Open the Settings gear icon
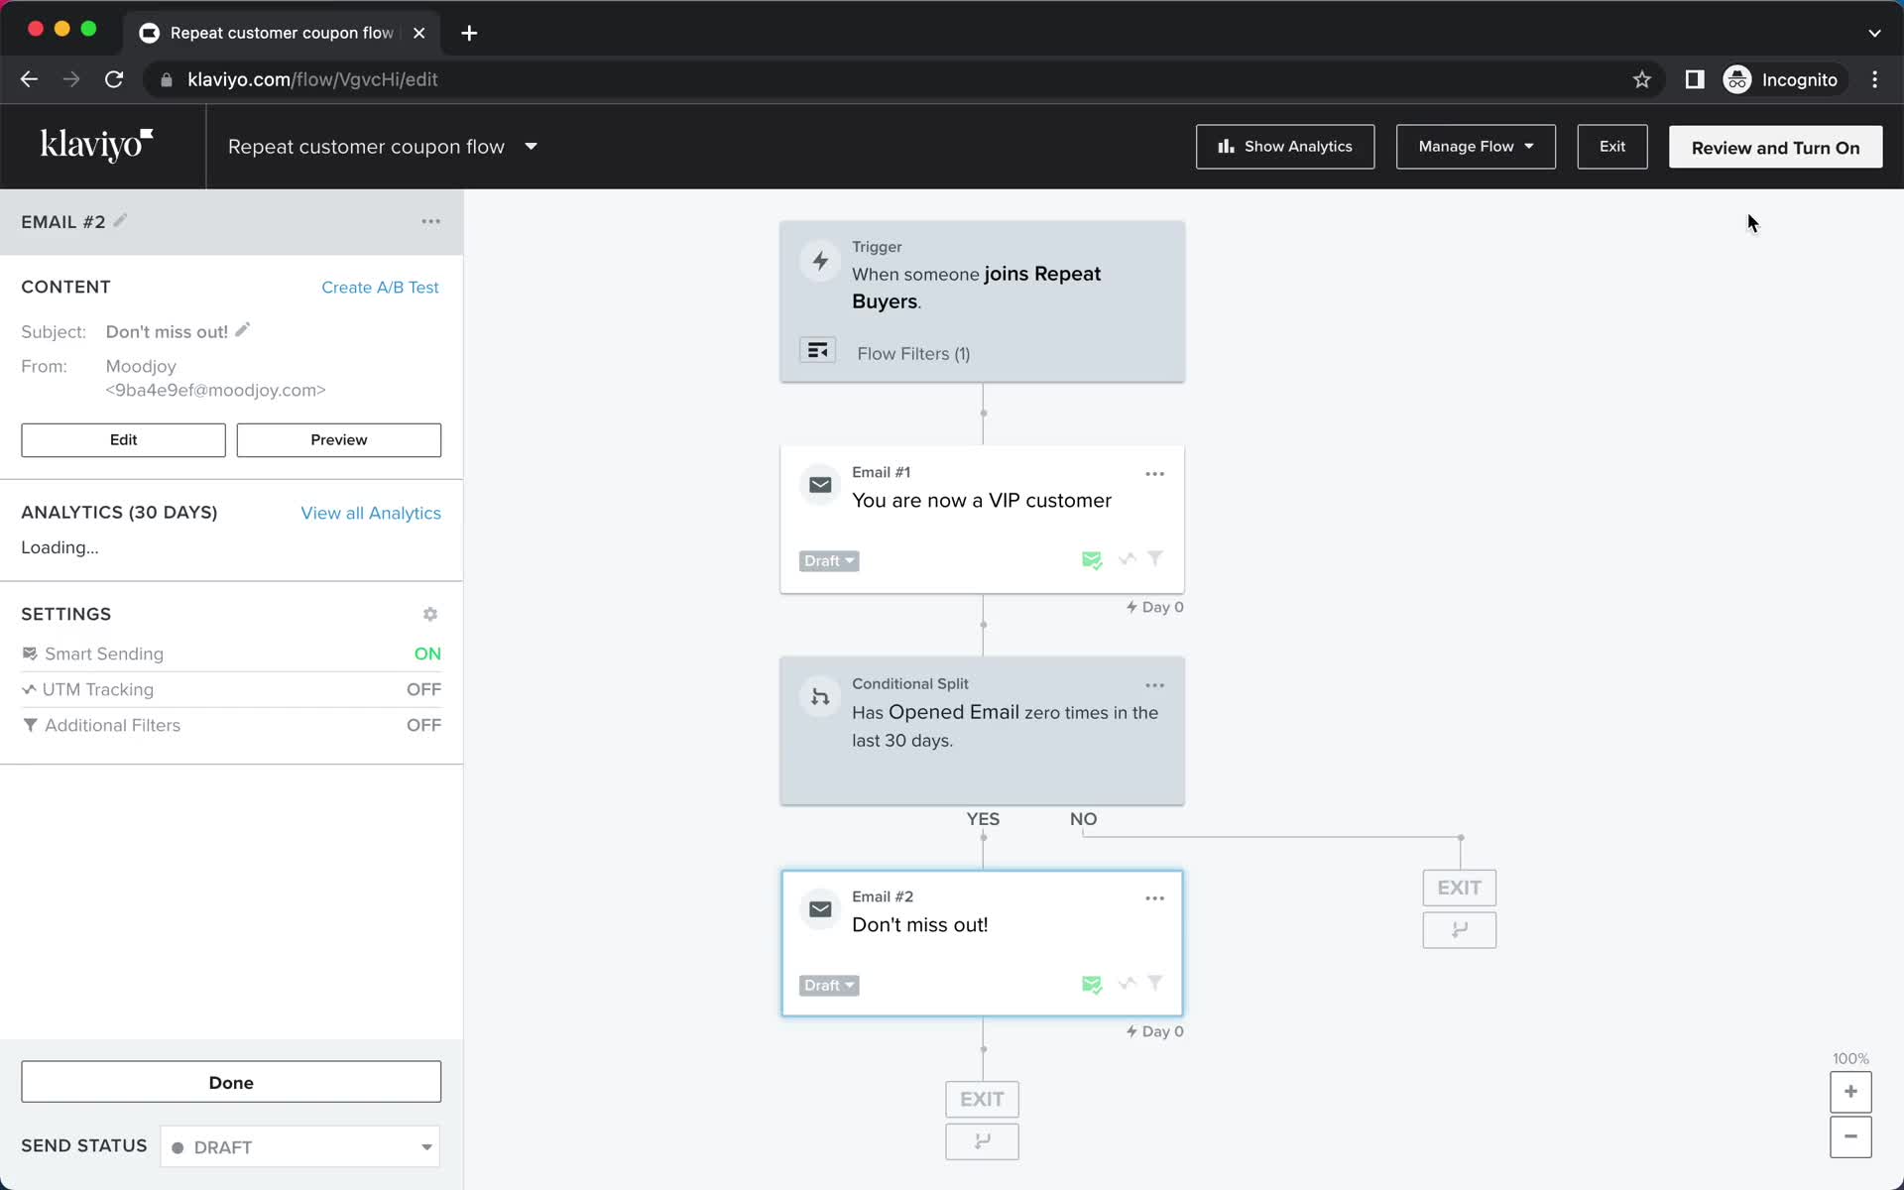Screen dimensions: 1904x1190 coord(430,614)
